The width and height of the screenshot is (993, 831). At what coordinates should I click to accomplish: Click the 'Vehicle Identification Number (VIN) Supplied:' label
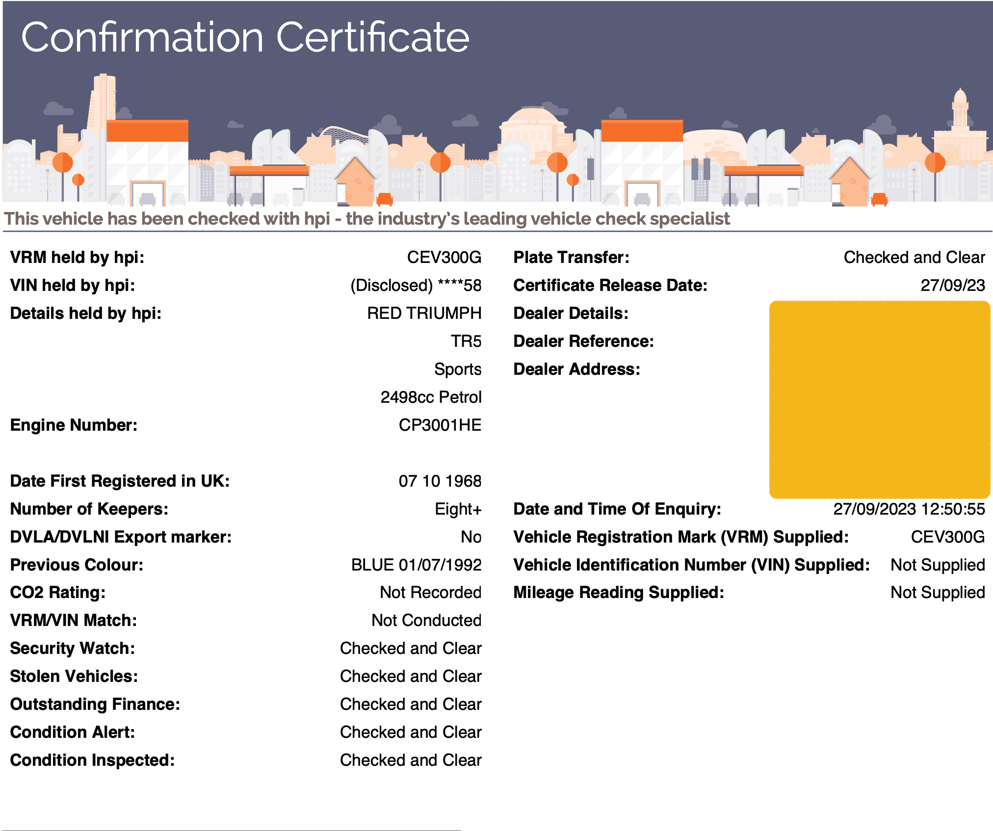(692, 565)
